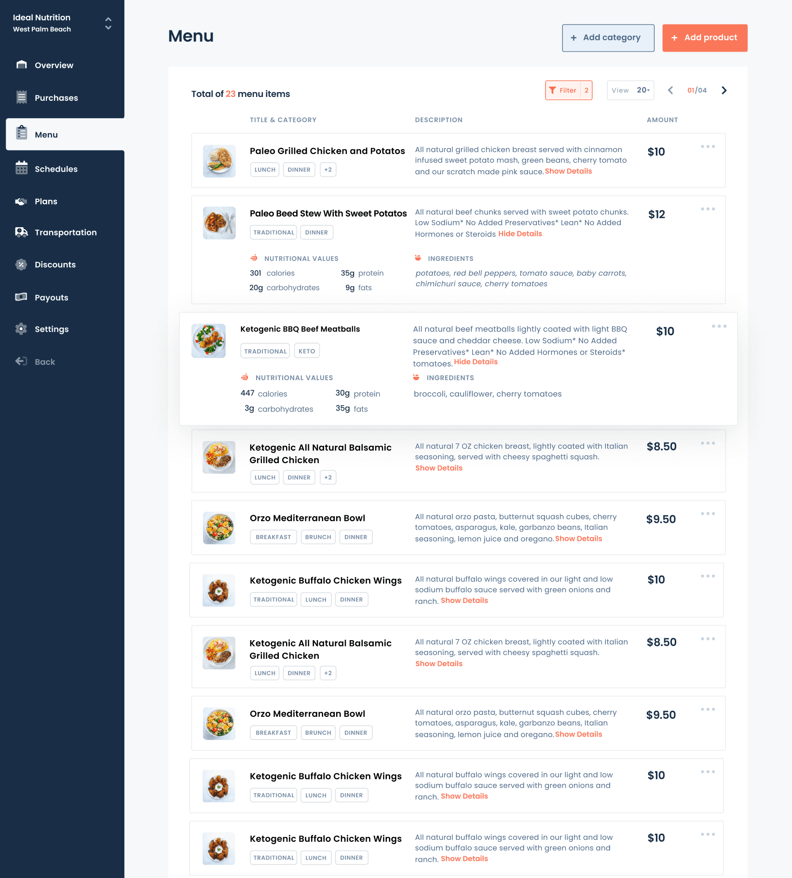Click the Add category button

[x=608, y=38]
